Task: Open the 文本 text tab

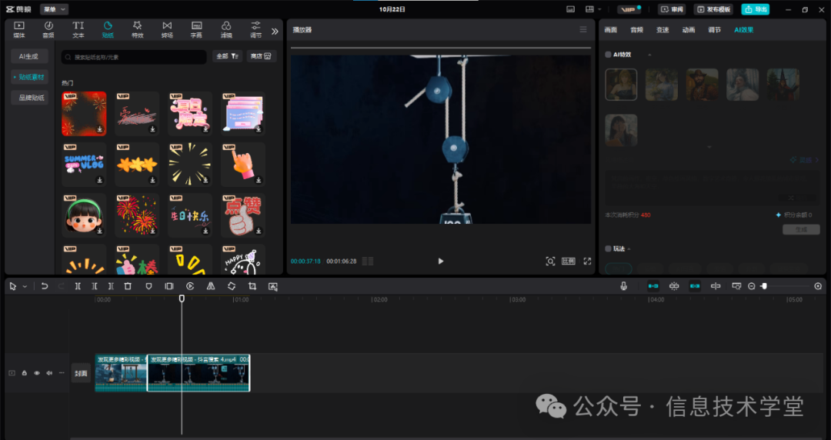Action: point(78,30)
